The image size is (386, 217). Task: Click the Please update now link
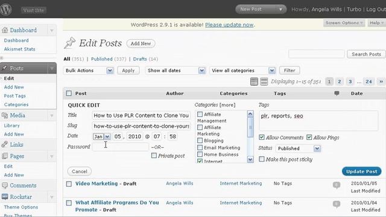tap(229, 25)
